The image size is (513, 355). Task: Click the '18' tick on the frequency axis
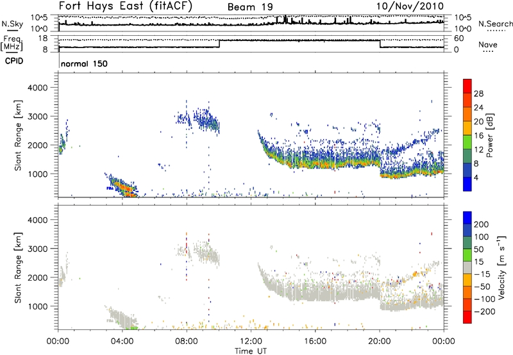[43, 38]
